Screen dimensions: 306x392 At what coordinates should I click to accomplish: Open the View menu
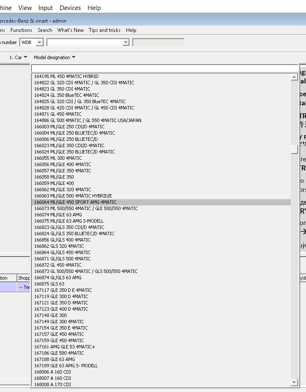pos(25,8)
